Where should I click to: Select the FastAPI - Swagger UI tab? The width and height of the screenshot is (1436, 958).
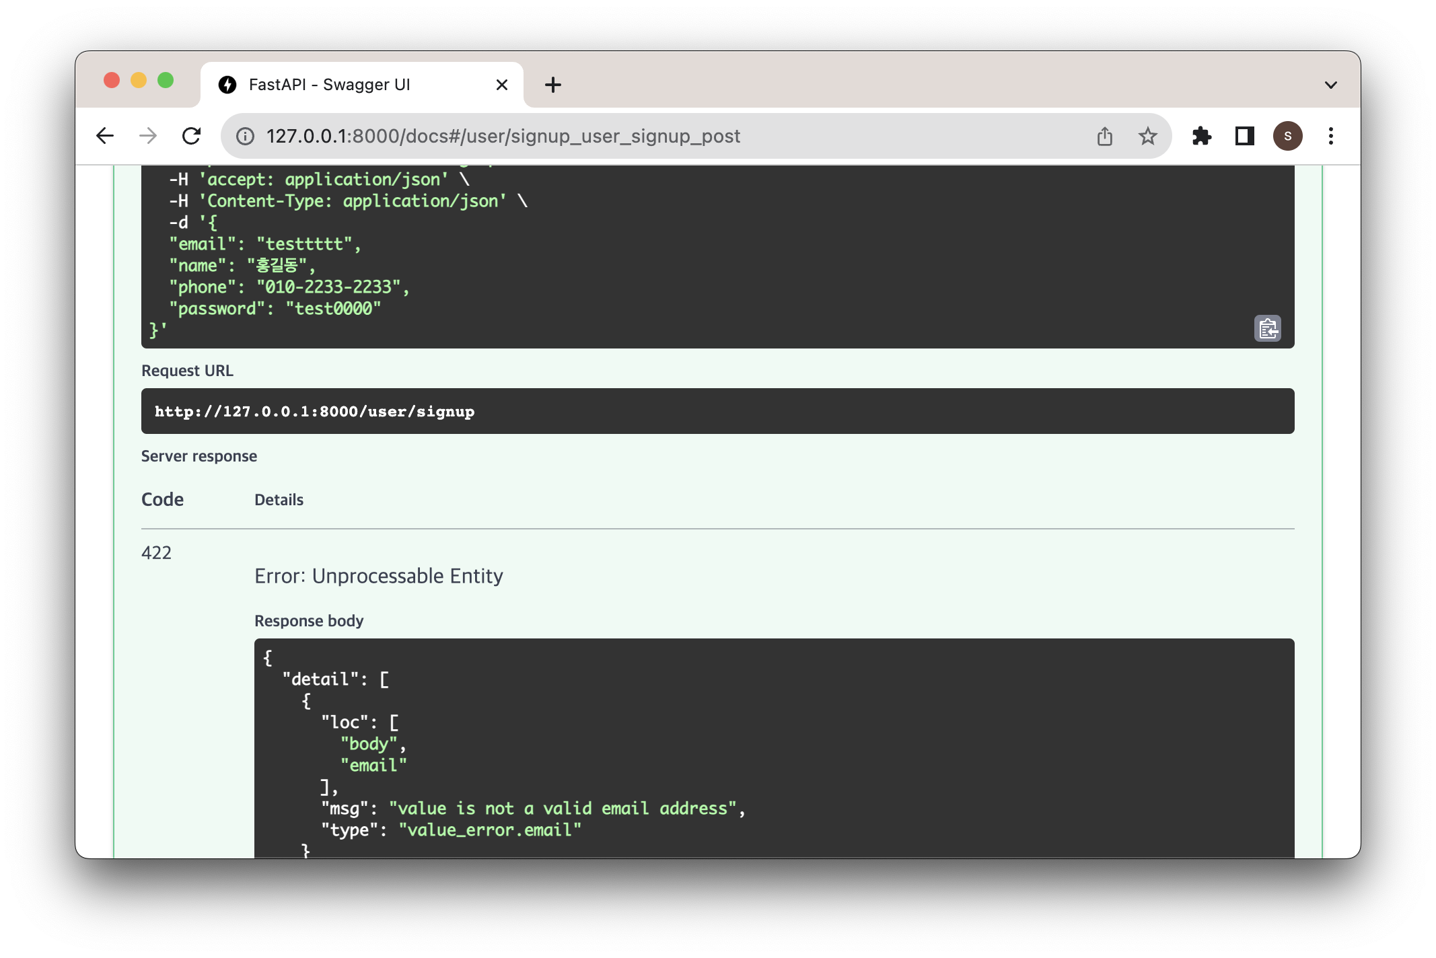(330, 85)
